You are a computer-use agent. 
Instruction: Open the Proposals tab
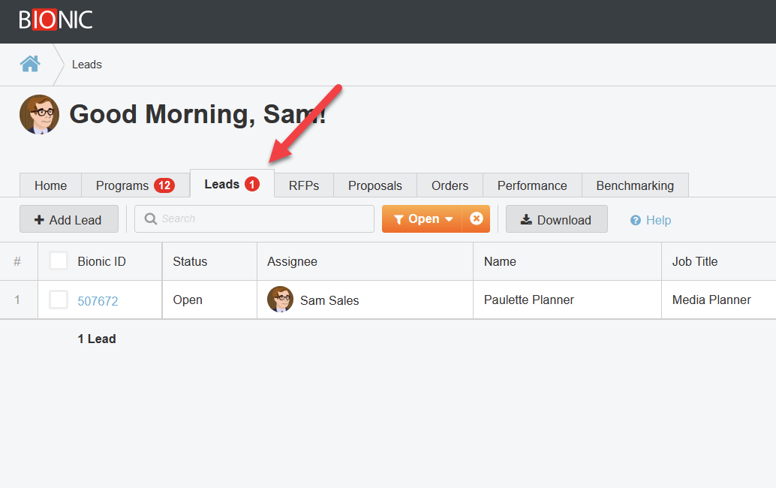pyautogui.click(x=375, y=185)
